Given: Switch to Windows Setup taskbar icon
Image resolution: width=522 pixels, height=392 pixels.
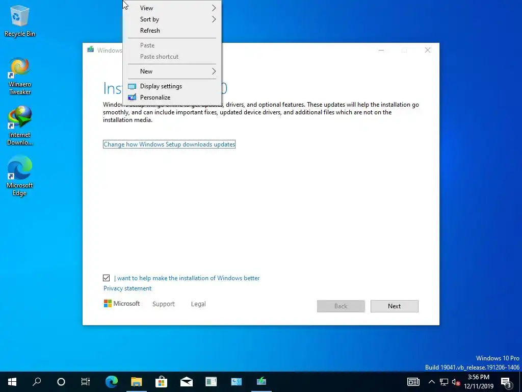Looking at the screenshot, I should 262,381.
